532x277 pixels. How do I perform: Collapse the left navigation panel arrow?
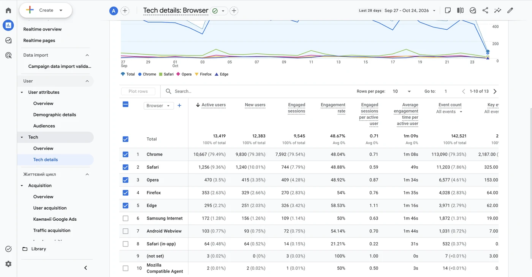pos(85,268)
